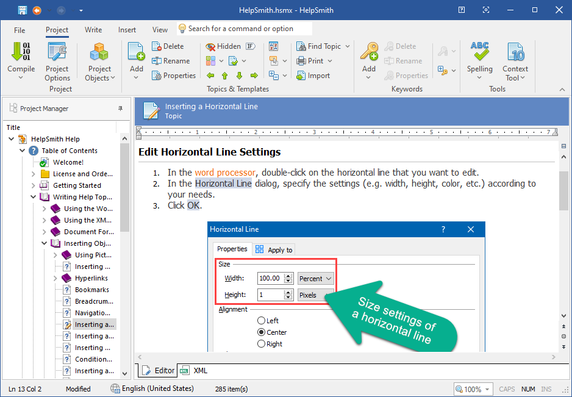The image size is (572, 397).
Task: Open the Project Objects dropdown arrow
Action: click(113, 77)
